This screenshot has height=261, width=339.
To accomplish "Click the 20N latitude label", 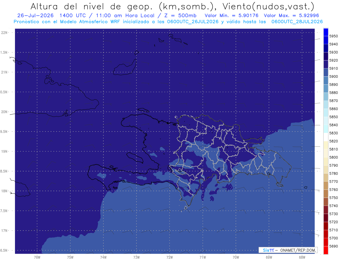I will (5, 112).
